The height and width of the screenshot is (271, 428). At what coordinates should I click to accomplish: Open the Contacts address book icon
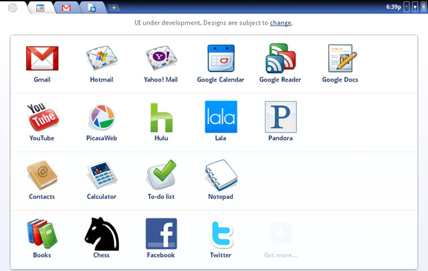(42, 175)
